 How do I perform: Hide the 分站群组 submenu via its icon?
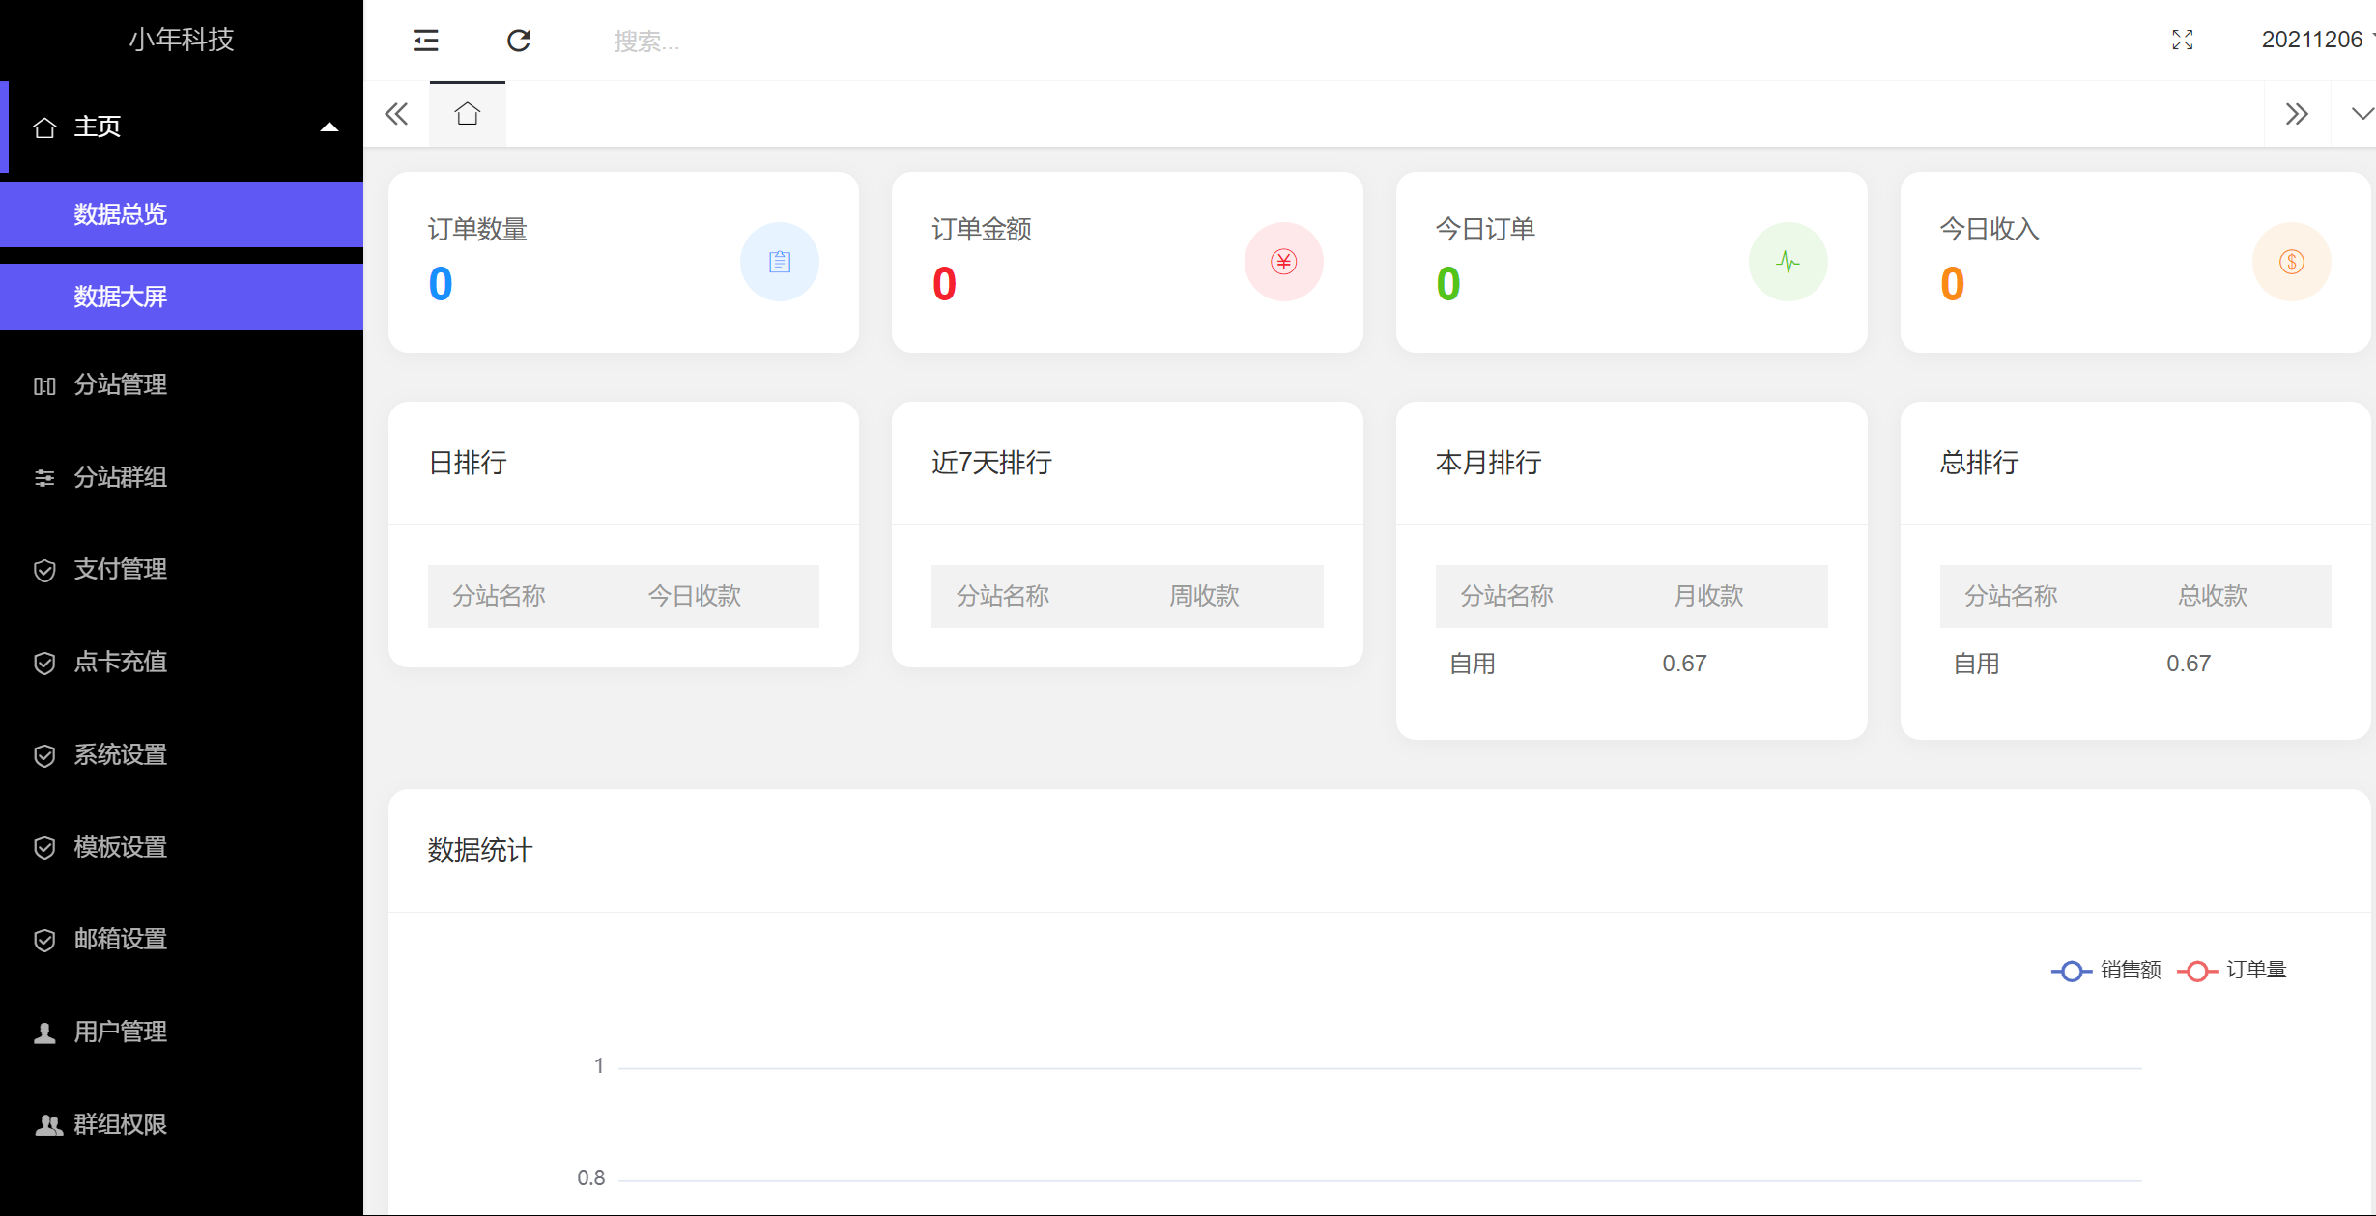point(44,477)
